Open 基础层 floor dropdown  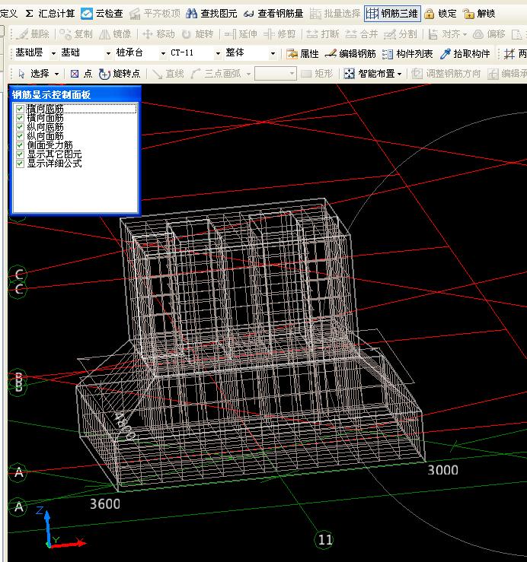tap(53, 54)
